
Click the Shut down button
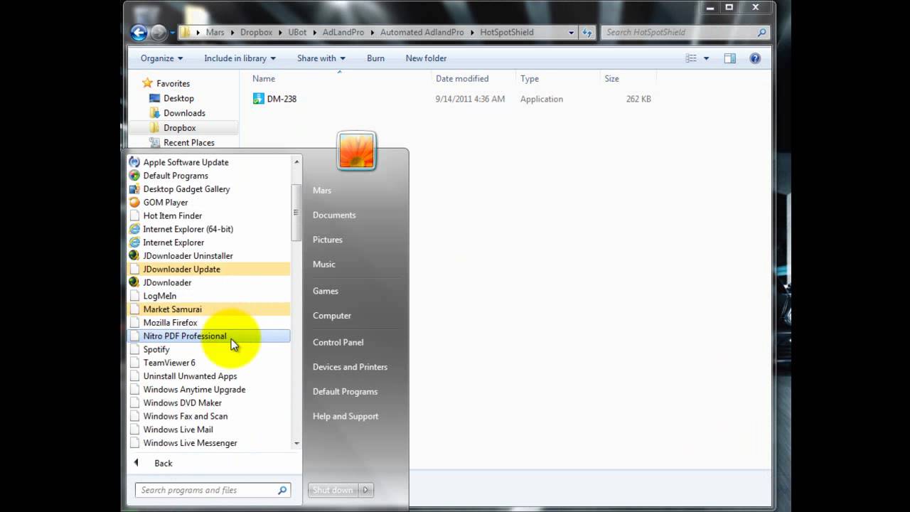[333, 490]
